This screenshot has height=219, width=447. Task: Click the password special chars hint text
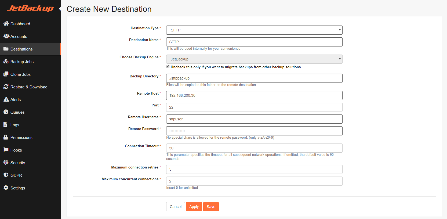coord(220,138)
